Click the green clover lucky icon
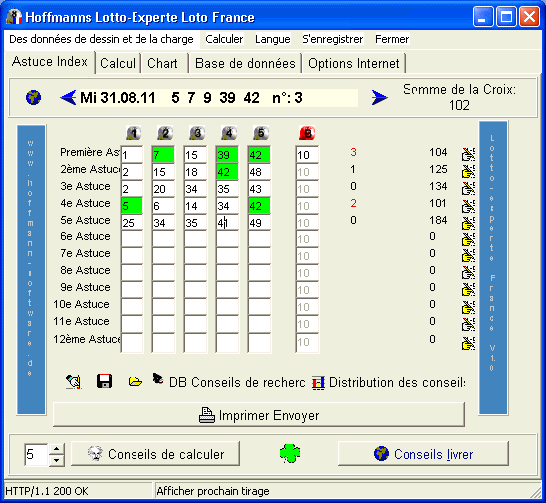The image size is (546, 503). [290, 453]
